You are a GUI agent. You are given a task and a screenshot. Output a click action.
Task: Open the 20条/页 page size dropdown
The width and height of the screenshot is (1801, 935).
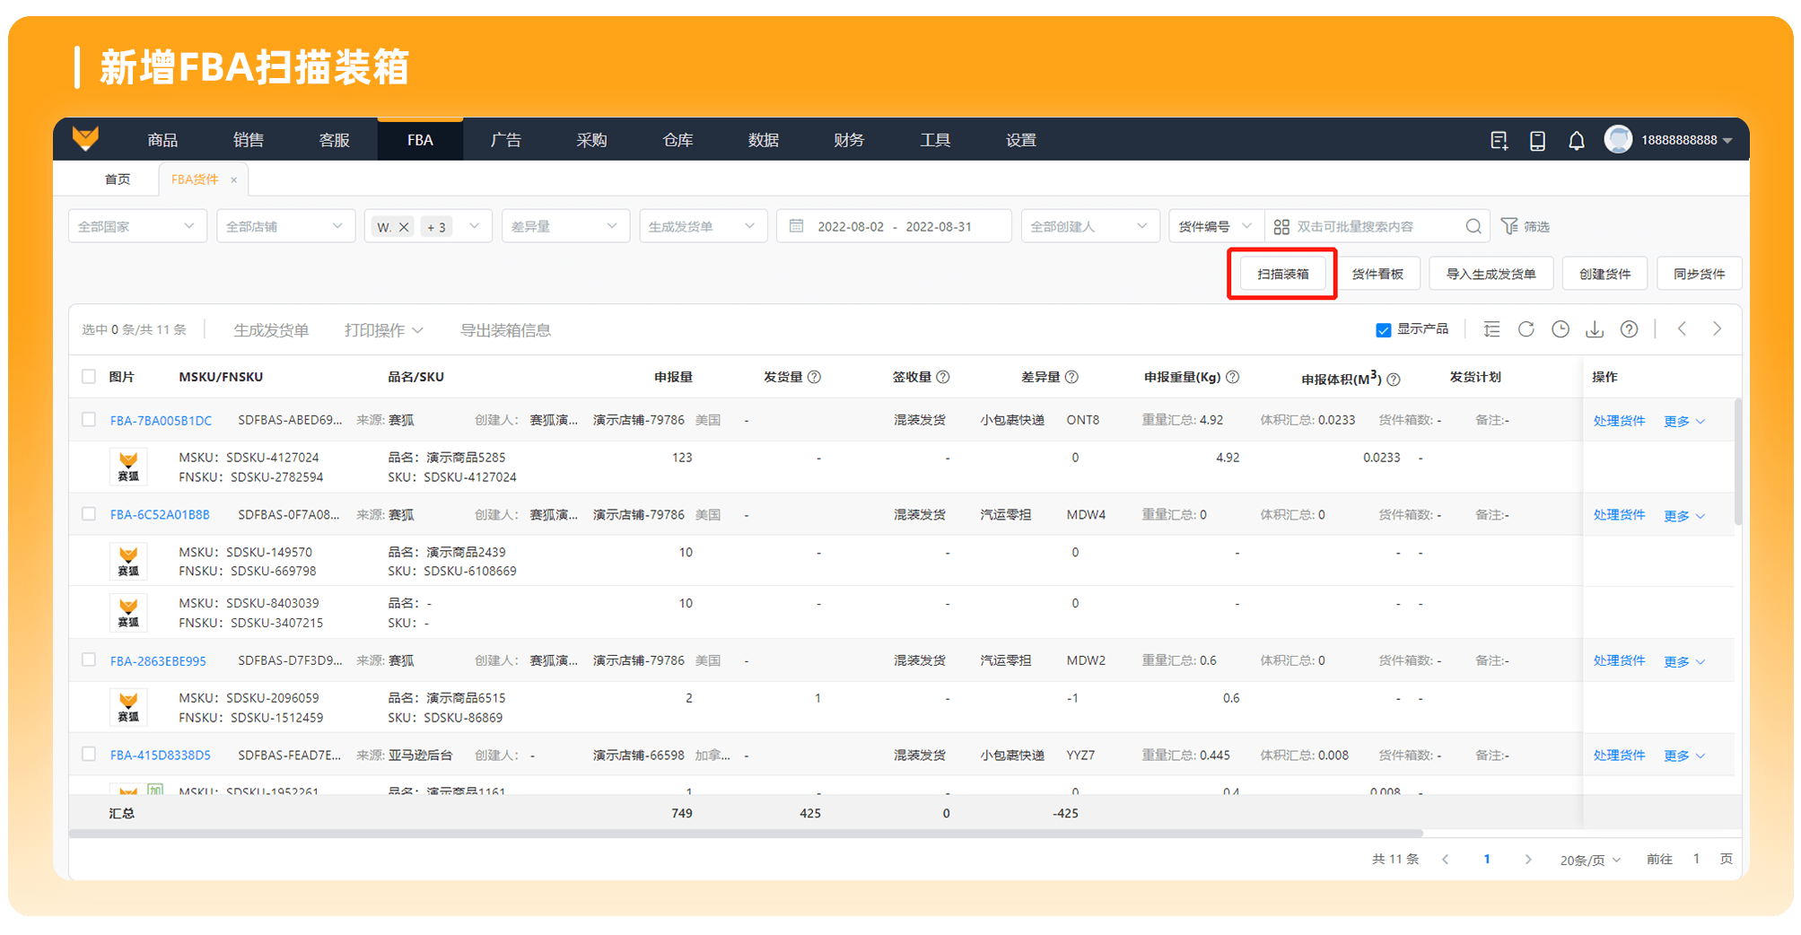(x=1590, y=860)
